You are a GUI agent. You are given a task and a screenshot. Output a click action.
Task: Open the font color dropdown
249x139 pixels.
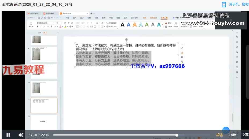pos(62,27)
